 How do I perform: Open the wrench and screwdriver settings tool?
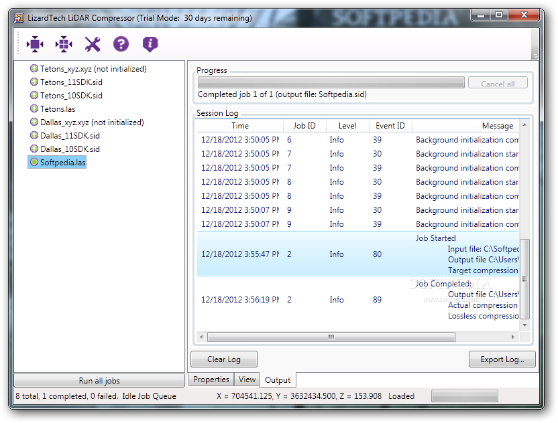click(93, 44)
